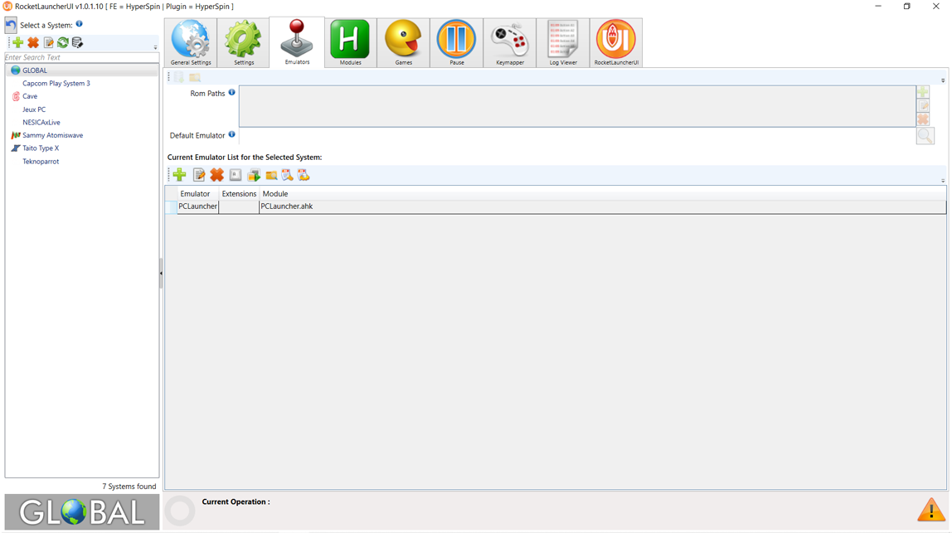Add a new emulator with the green plus
Image resolution: width=952 pixels, height=533 pixels.
click(x=179, y=175)
